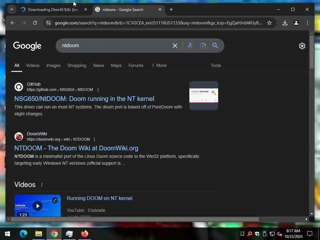Search by image with Lens icon
Screen dimensions: 320x240
pyautogui.click(x=202, y=46)
